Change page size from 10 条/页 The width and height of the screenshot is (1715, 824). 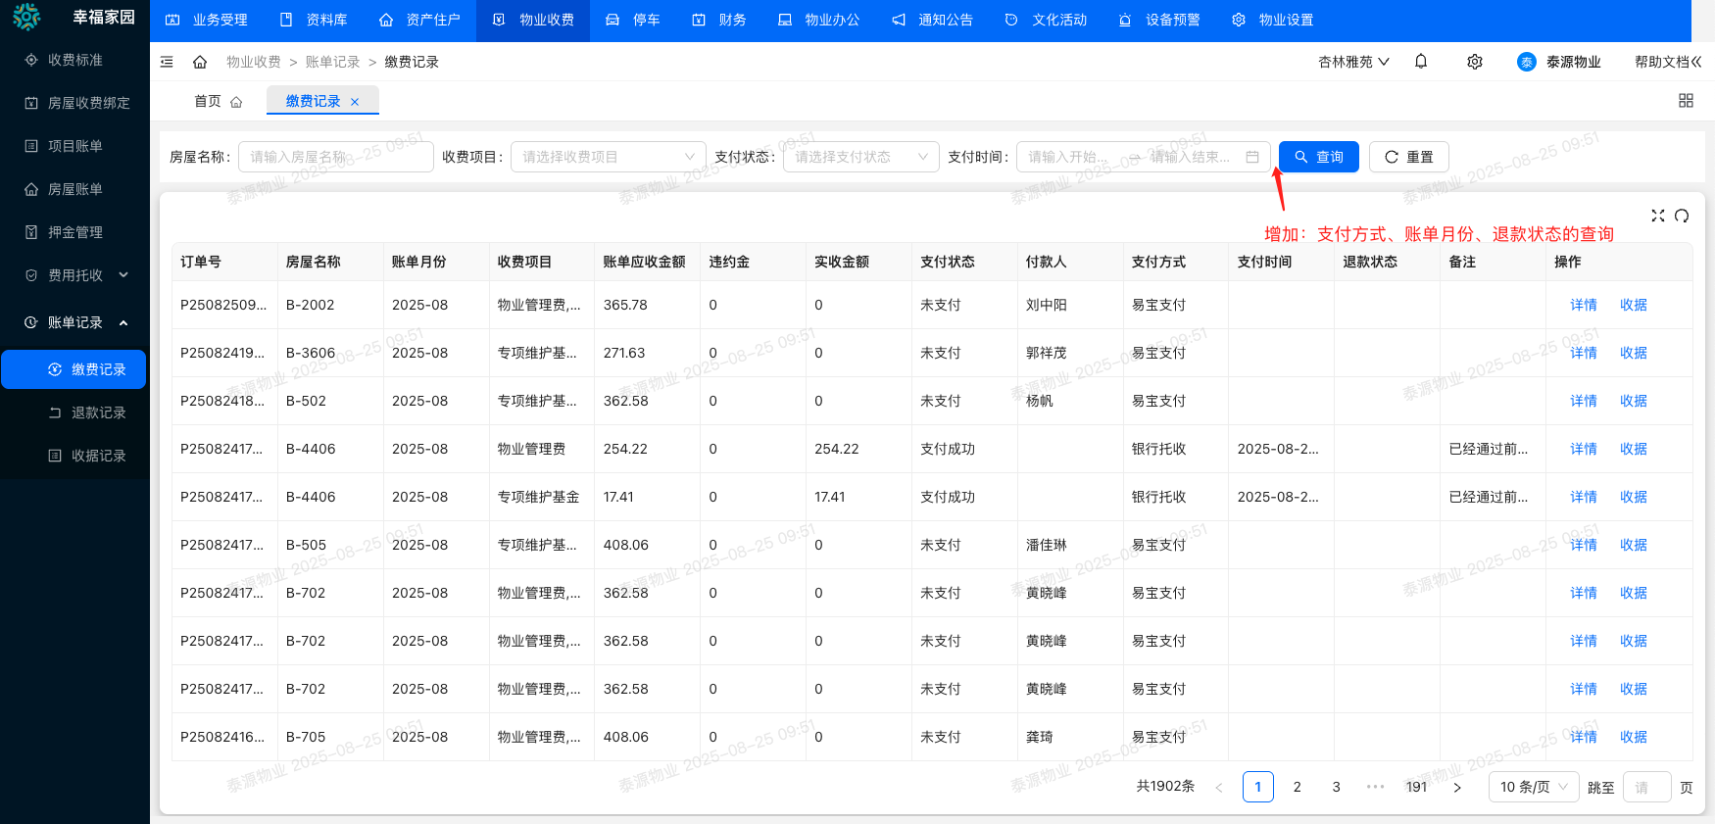[x=1533, y=787]
